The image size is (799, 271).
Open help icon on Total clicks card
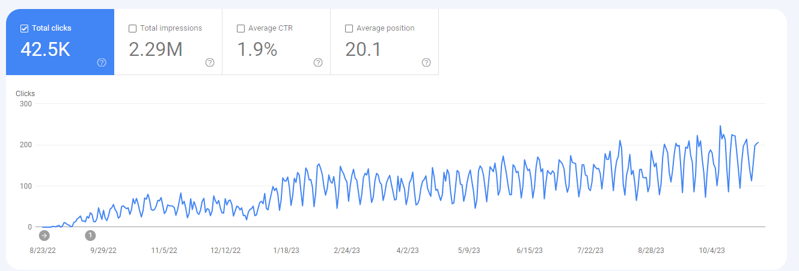coord(102,62)
